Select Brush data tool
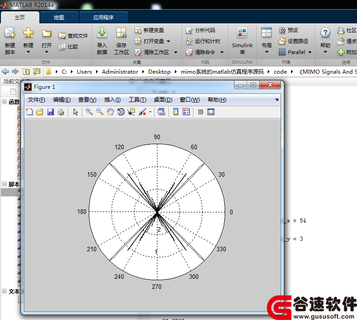This screenshot has width=357, height=320. (142, 112)
